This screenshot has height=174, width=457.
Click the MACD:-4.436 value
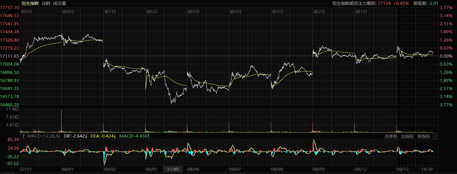(135, 136)
